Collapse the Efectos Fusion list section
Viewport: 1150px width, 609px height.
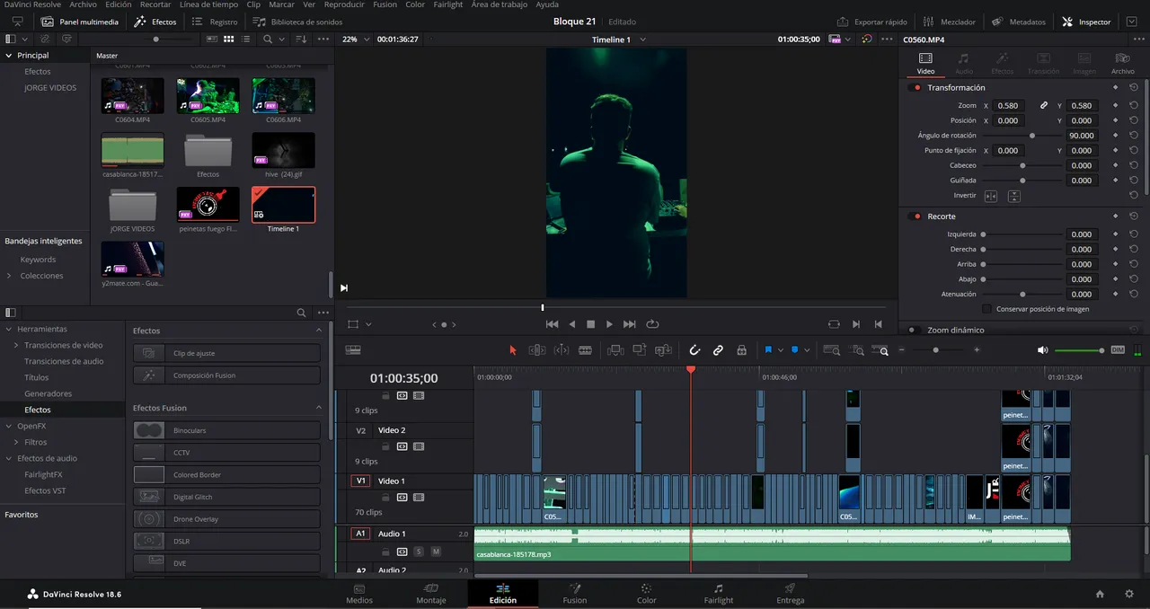(318, 408)
